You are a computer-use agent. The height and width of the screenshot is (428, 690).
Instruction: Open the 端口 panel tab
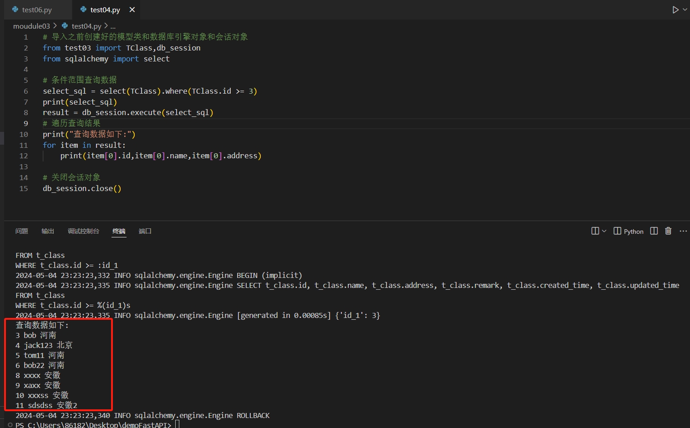tap(145, 231)
